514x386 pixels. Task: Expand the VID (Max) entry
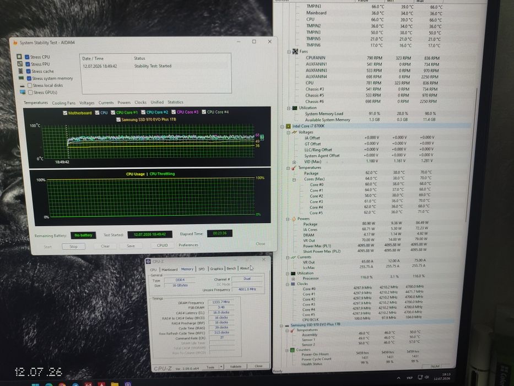pos(294,162)
